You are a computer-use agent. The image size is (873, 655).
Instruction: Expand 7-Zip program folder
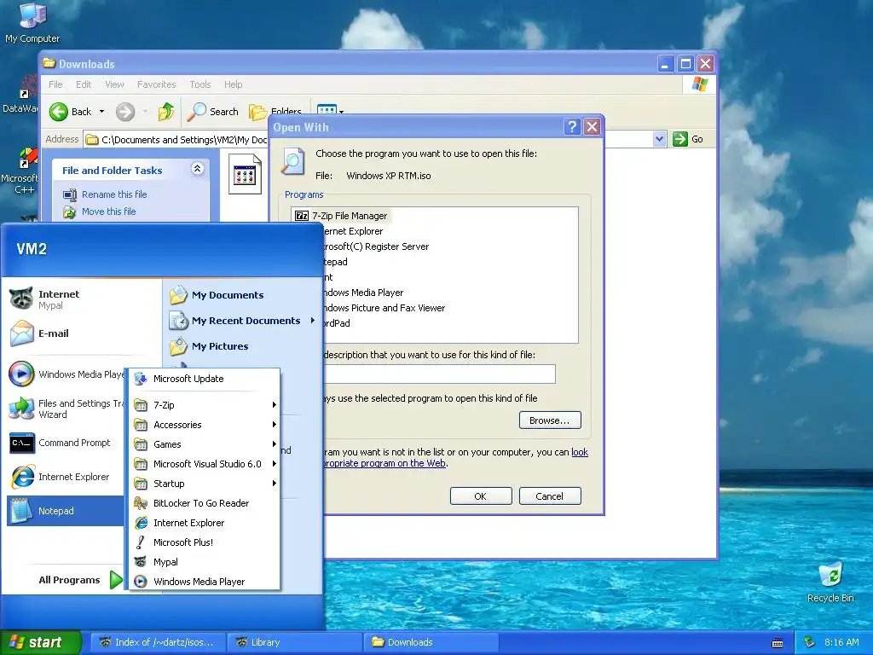(x=205, y=405)
